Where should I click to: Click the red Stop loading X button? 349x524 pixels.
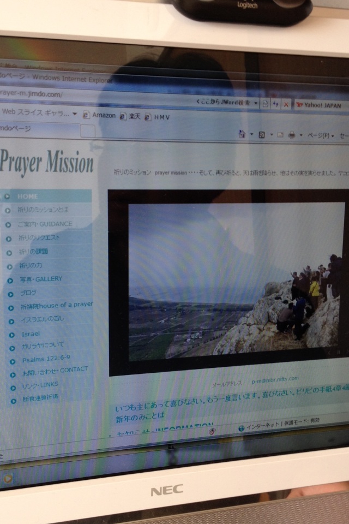(x=286, y=104)
